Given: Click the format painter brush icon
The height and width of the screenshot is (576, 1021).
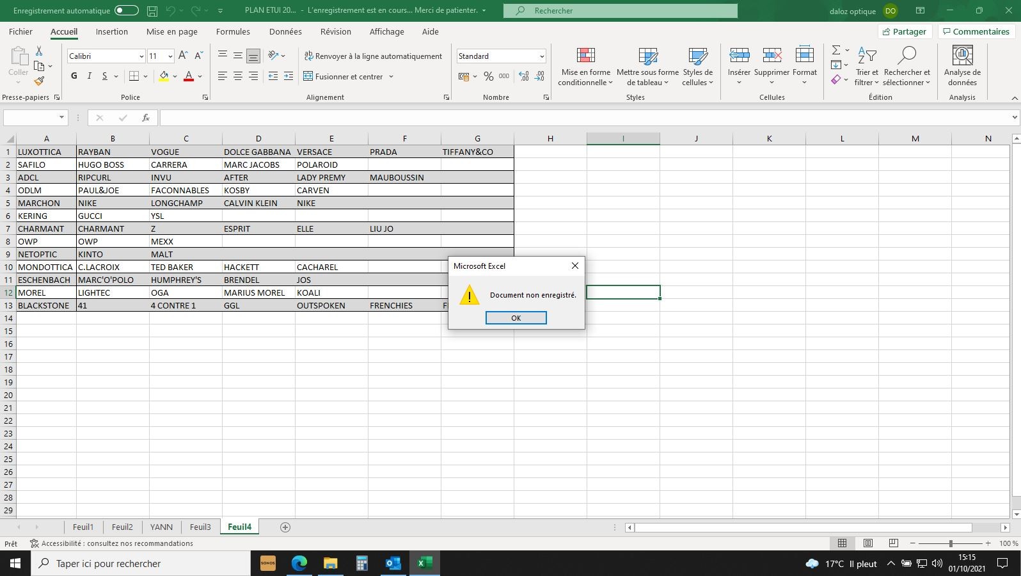Looking at the screenshot, I should [39, 81].
